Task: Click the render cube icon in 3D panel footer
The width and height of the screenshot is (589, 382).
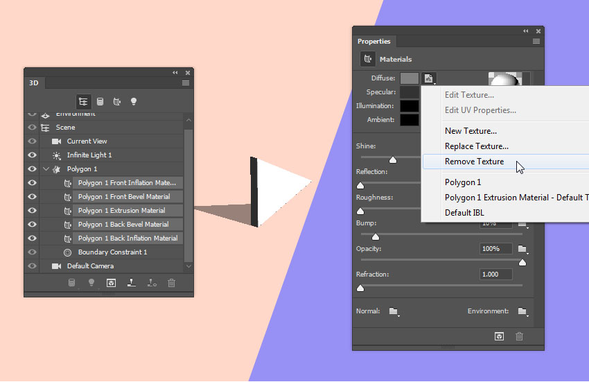Action: coord(111,283)
